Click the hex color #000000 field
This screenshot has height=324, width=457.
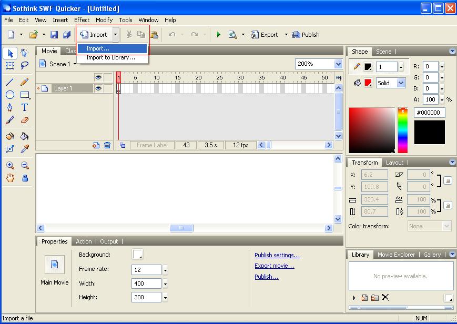pyautogui.click(x=429, y=113)
